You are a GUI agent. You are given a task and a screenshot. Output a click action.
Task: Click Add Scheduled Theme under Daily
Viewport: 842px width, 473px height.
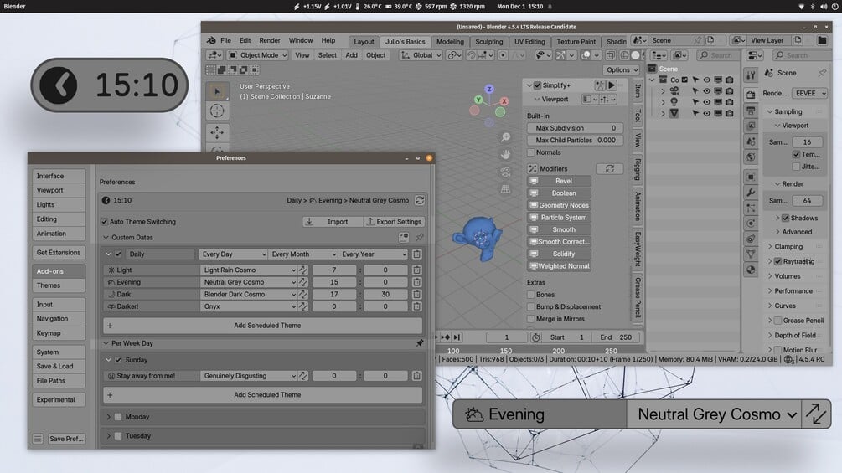pyautogui.click(x=262, y=326)
